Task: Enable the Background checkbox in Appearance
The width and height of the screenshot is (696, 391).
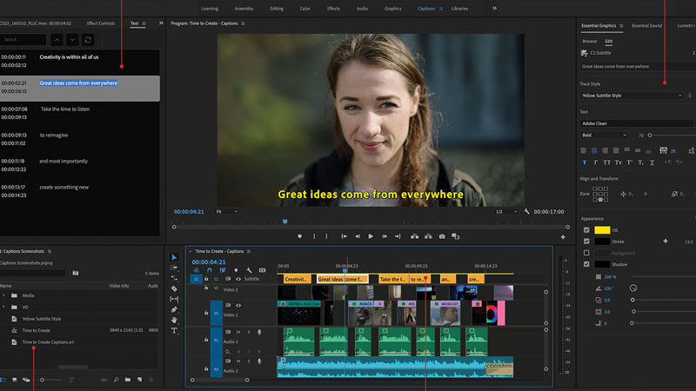Action: click(586, 252)
